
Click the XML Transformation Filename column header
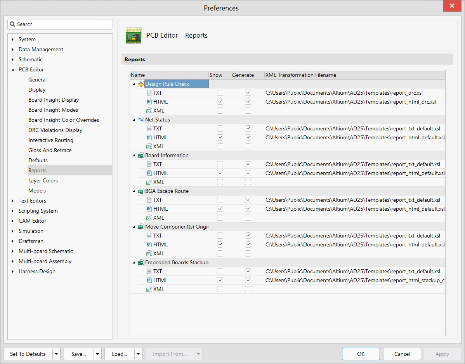(x=355, y=75)
